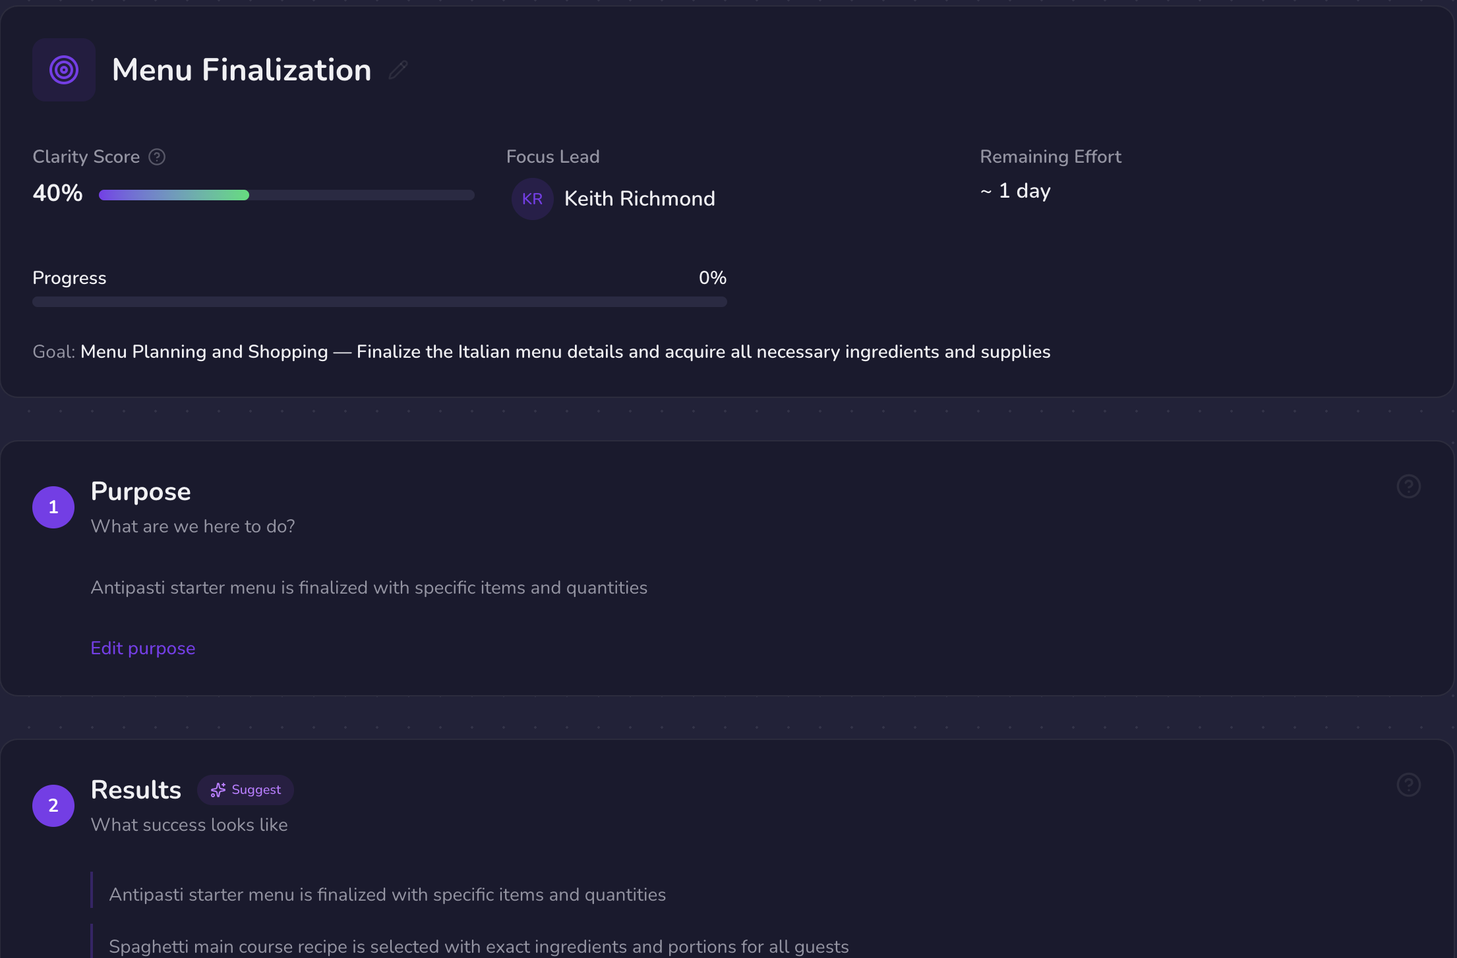
Task: Select the Spaghetti main course result item
Action: coord(479,947)
